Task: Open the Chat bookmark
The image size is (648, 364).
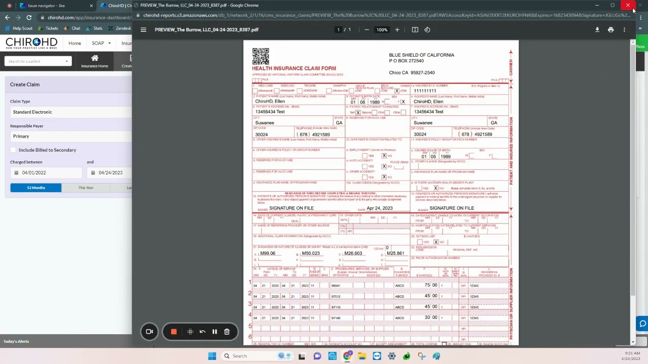Action: coord(72,28)
